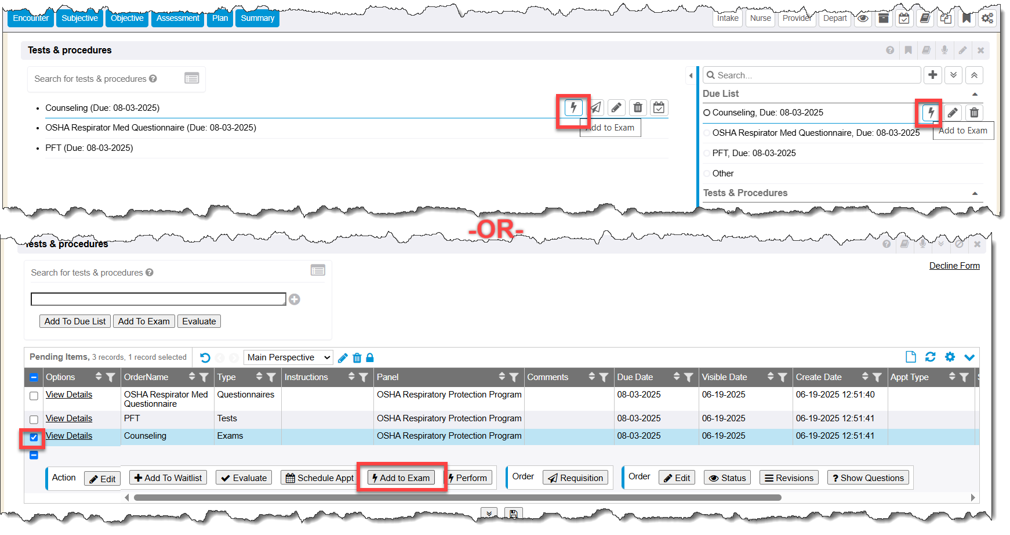Click the paper plane requisition icon
The image size is (1010, 535).
pos(595,108)
